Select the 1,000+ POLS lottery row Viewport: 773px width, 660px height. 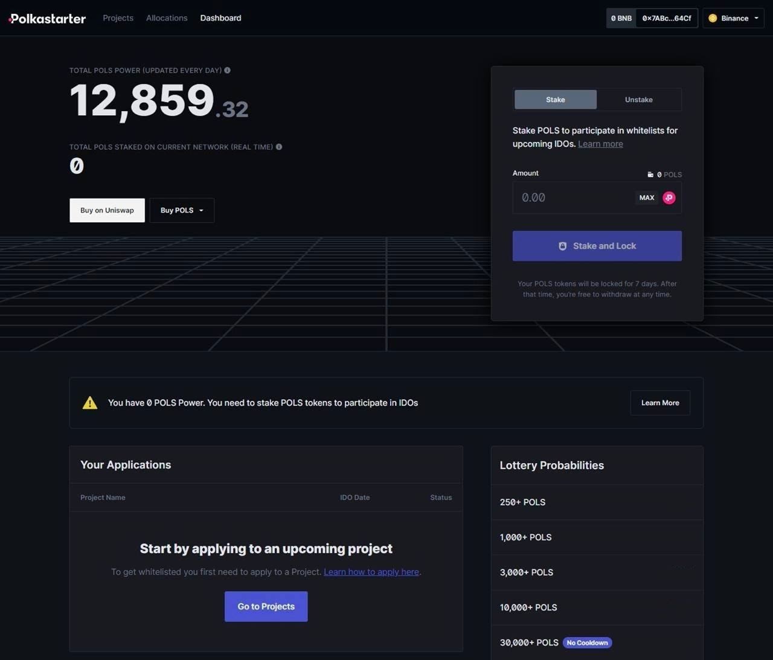point(597,537)
